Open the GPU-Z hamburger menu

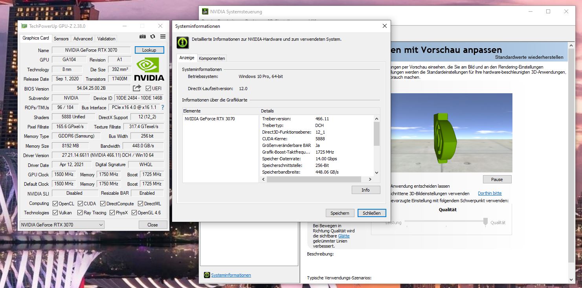pos(163,36)
